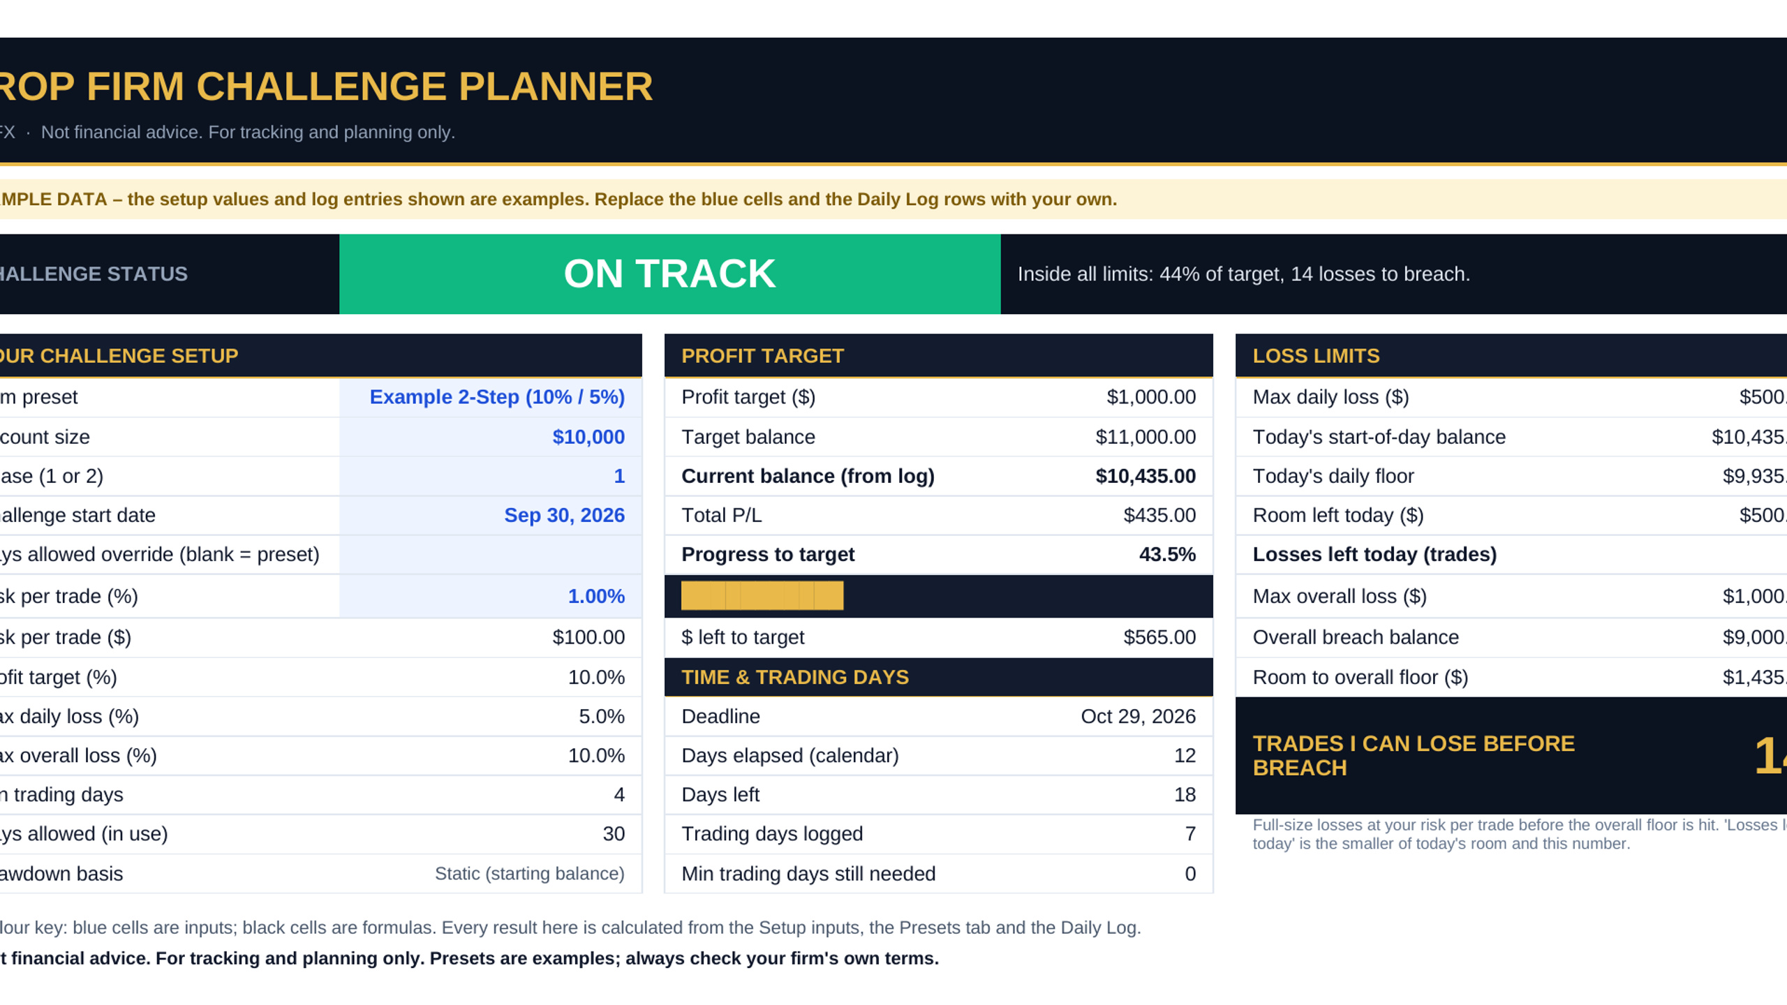Select the green ON TRACK status banner
The image size is (1787, 1005).
coord(669,274)
